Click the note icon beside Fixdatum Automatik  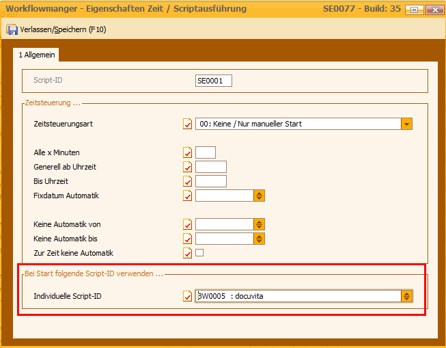coord(187,196)
